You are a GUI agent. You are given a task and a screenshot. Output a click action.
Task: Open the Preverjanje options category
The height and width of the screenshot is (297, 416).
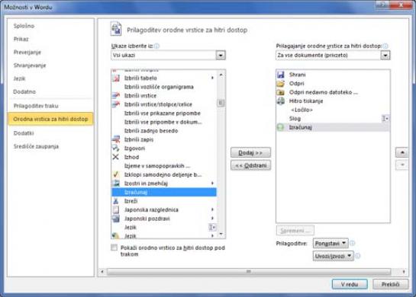pos(27,52)
